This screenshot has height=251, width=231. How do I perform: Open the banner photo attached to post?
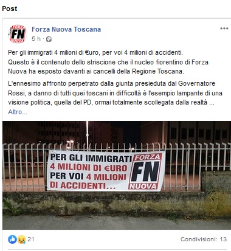[117, 175]
